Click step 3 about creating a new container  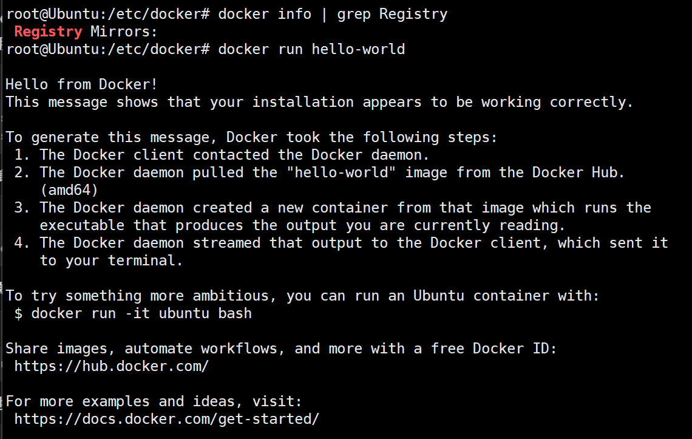[333, 208]
